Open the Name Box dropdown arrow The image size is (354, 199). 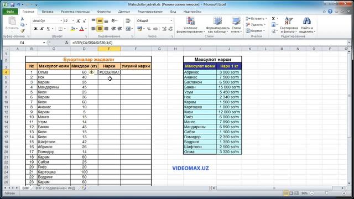tap(44, 43)
